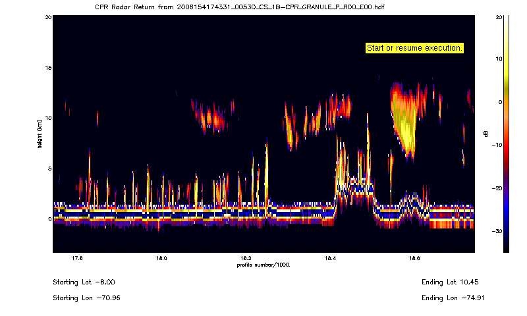The width and height of the screenshot is (527, 316).
Task: Click the 17.8 x-axis tick label
Action: pyautogui.click(x=77, y=258)
